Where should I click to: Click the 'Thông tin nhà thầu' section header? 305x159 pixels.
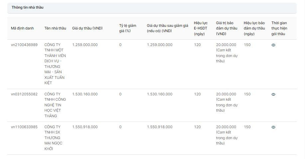(x=28, y=7)
